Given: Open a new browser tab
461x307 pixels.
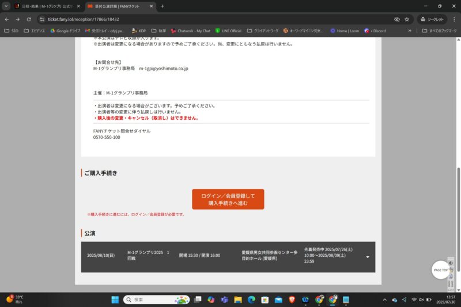Looking at the screenshot, I should tap(163, 6).
